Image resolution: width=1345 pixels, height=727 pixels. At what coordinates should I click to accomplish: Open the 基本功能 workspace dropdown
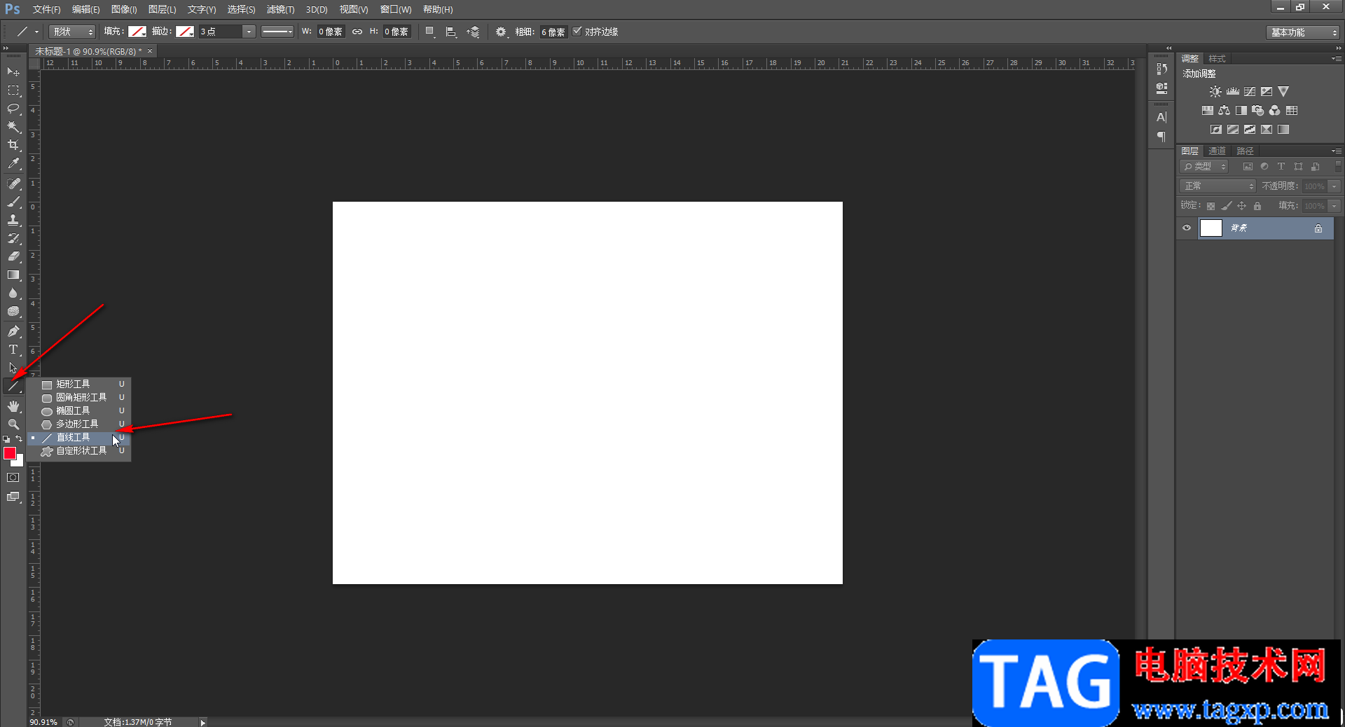(x=1303, y=32)
